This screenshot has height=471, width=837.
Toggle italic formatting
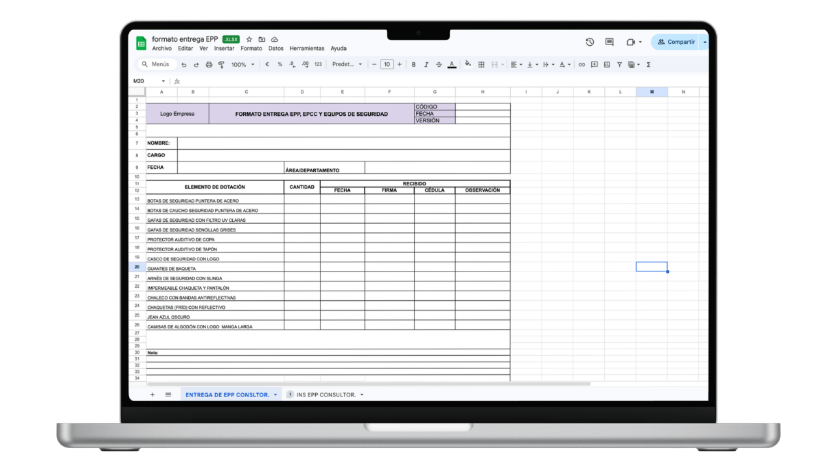tap(426, 65)
